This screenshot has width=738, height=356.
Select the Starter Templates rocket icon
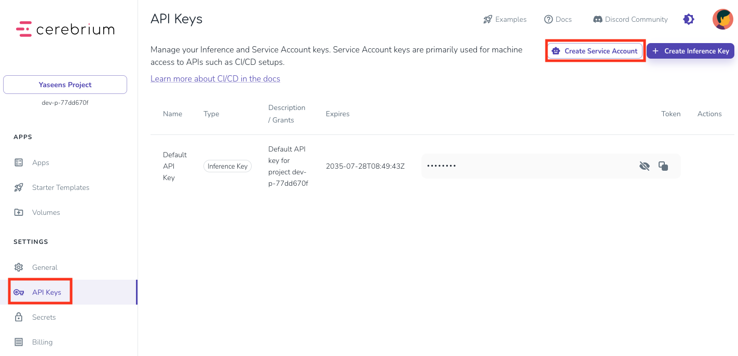[x=19, y=187]
